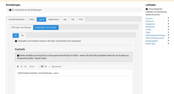The height and width of the screenshot is (94, 174).
Task: Click the Leitfaden sidebar heading
Action: pos(151,5)
